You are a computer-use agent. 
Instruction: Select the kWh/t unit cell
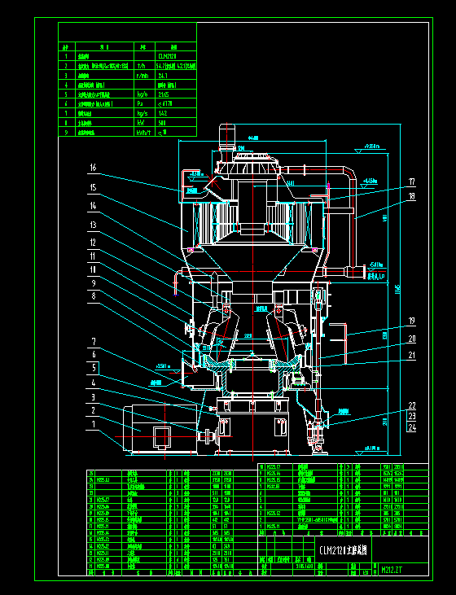click(144, 132)
